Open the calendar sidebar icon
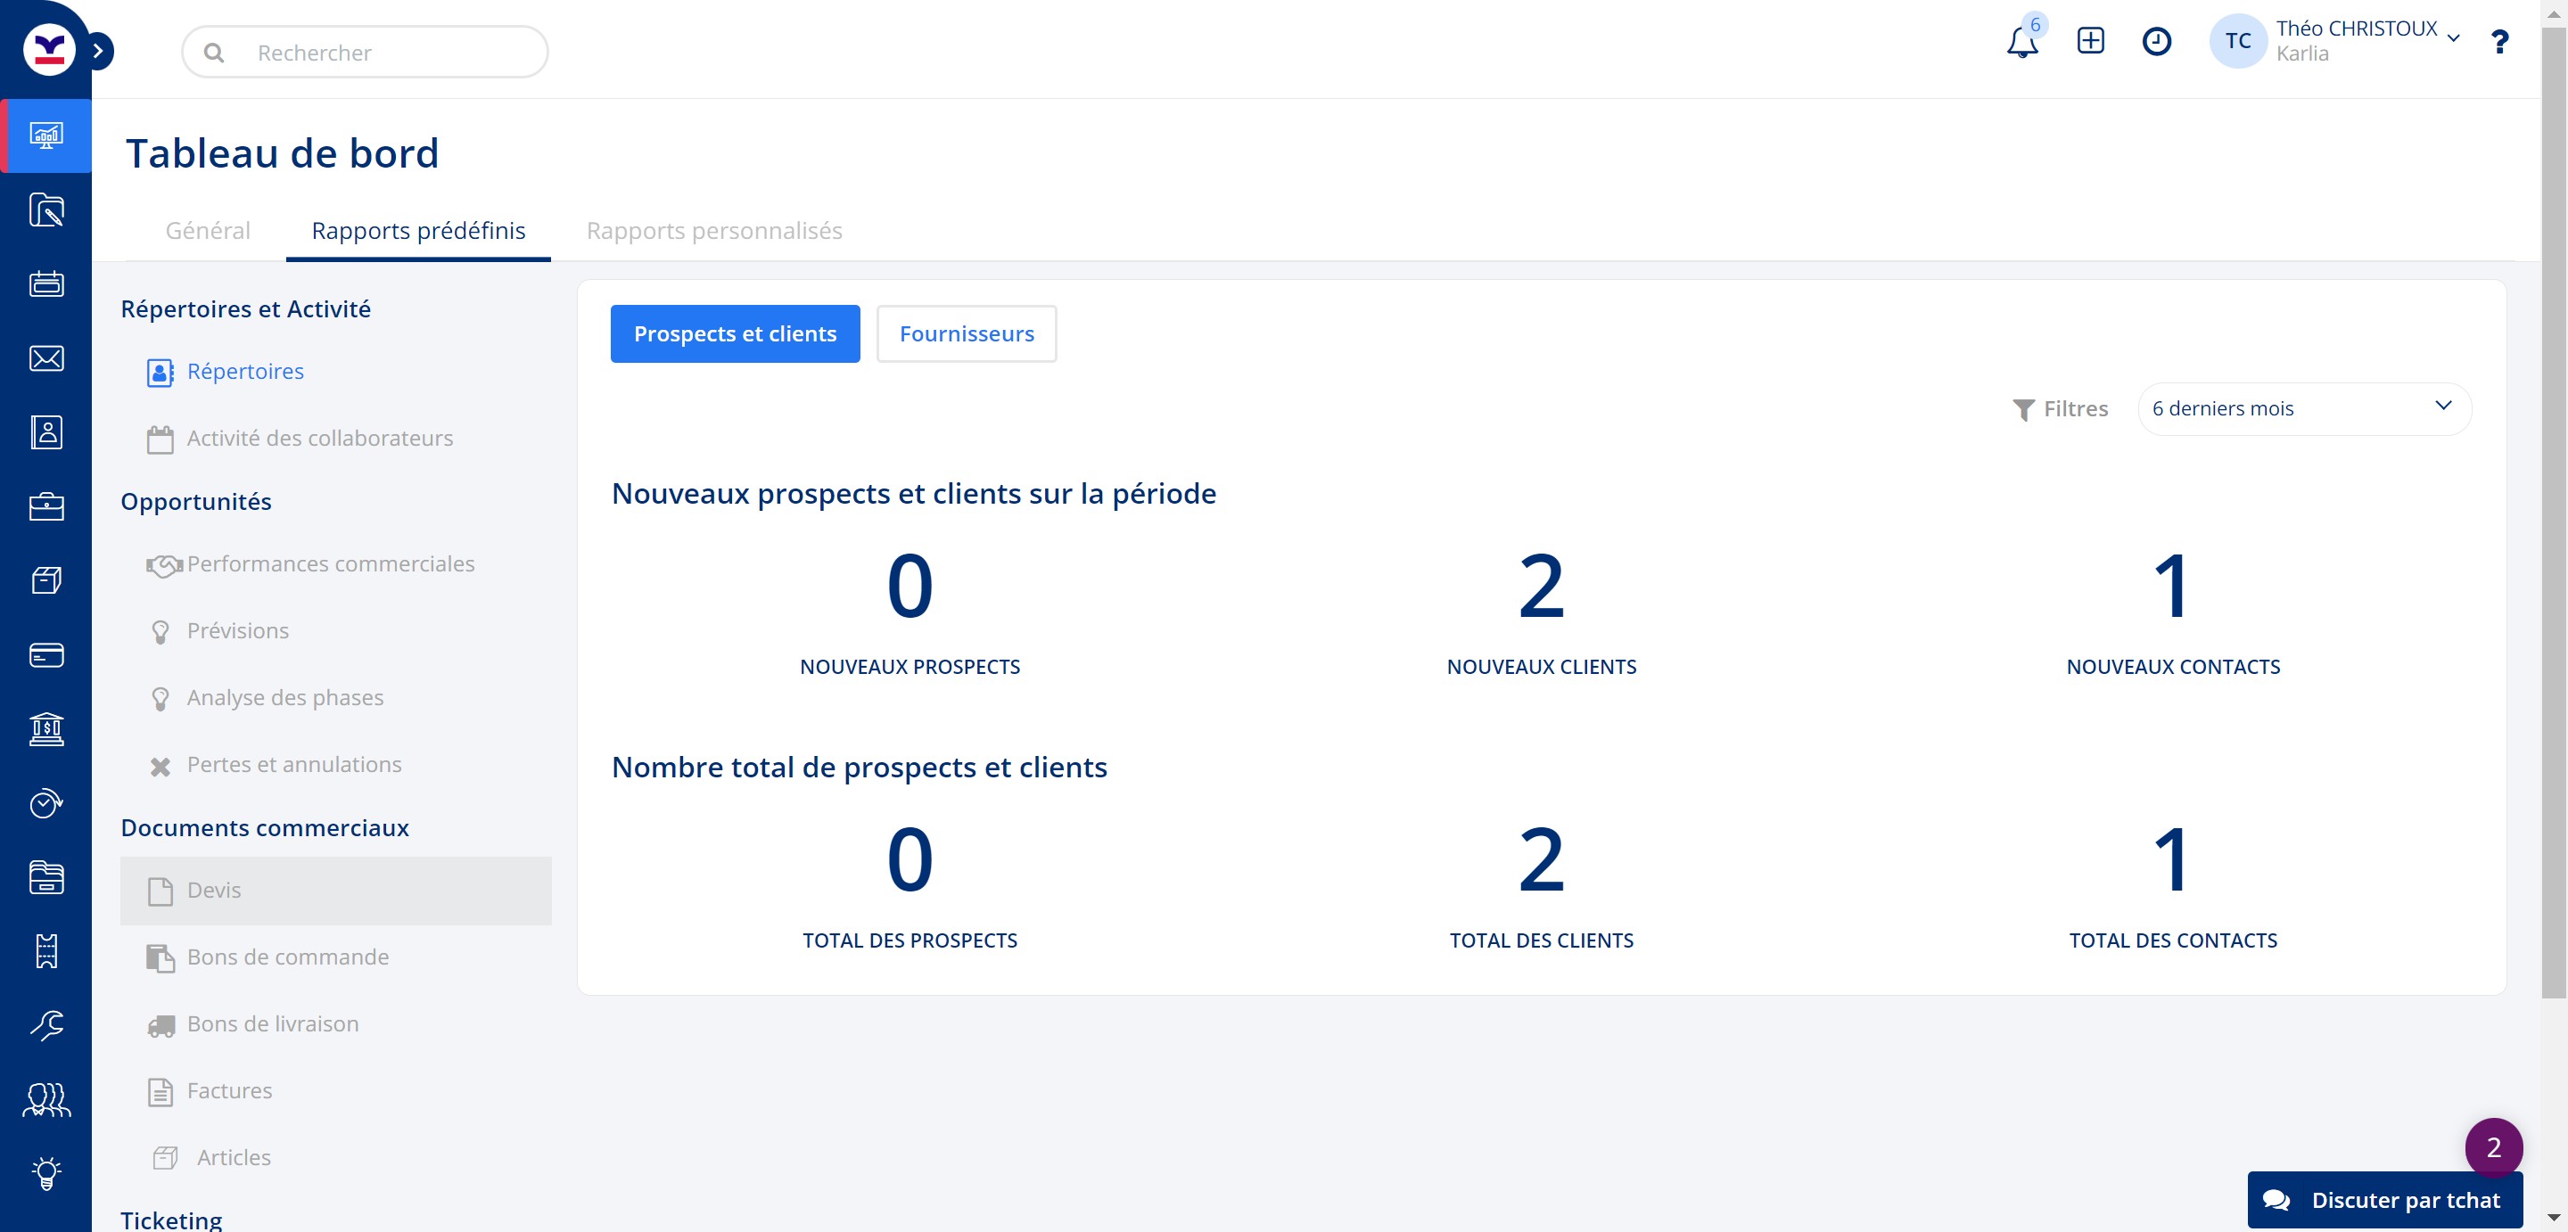 (x=45, y=284)
